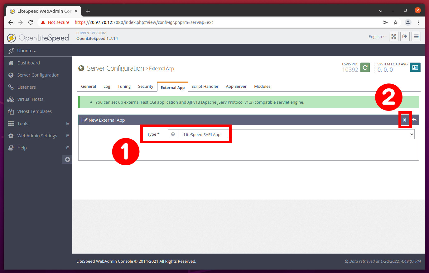Click the Help book icon
This screenshot has height=273, width=429.
coord(11,148)
